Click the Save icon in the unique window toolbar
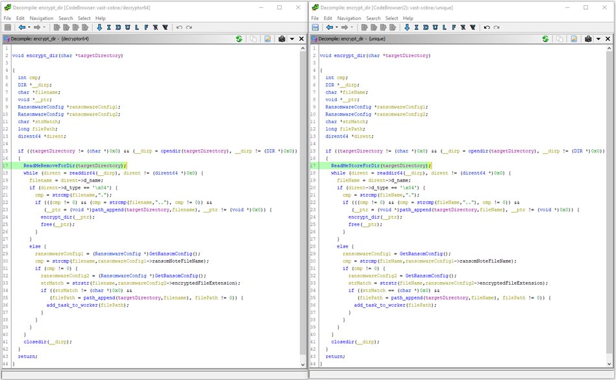616x380 pixels. click(315, 27)
